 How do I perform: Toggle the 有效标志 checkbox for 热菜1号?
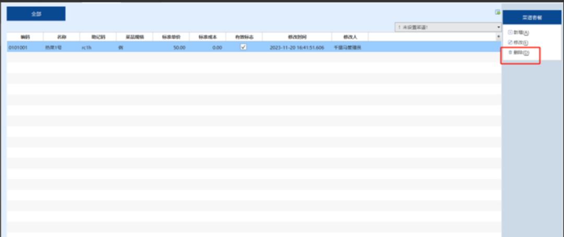[x=243, y=47]
